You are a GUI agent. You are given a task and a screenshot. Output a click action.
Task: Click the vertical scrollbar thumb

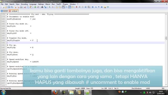coord(166,38)
